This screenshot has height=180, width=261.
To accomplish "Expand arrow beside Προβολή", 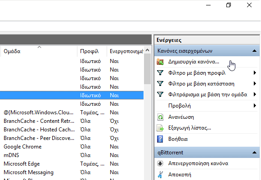I will pos(255,106).
